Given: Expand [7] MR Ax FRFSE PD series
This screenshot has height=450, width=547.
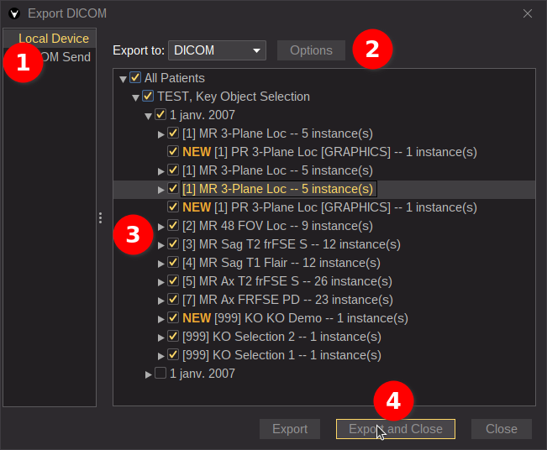Looking at the screenshot, I should click(160, 301).
